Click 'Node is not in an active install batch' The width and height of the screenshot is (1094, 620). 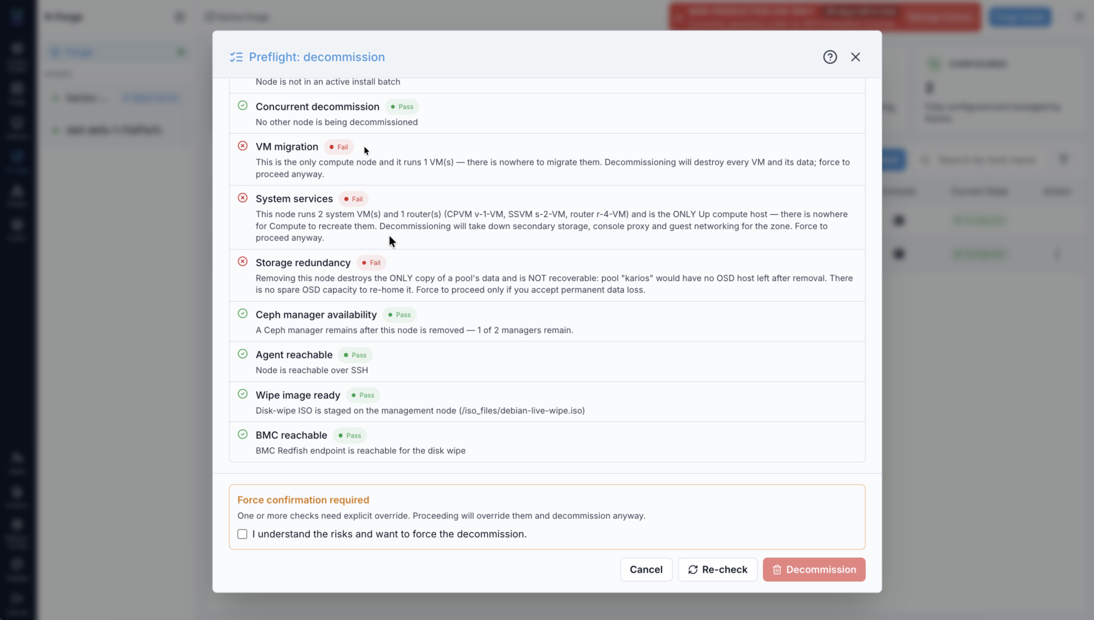pyautogui.click(x=328, y=82)
